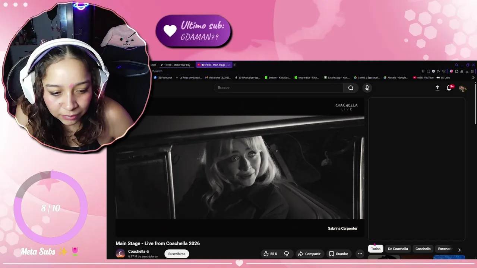The width and height of the screenshot is (477, 268).
Task: Click the video title Main Stage - Live from Coachella 2026
Action: (158, 243)
